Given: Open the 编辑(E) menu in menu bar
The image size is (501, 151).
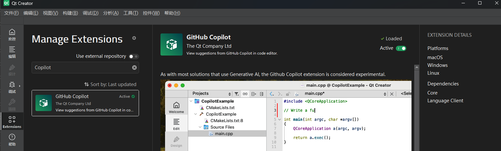Looking at the screenshot, I should pos(31,13).
